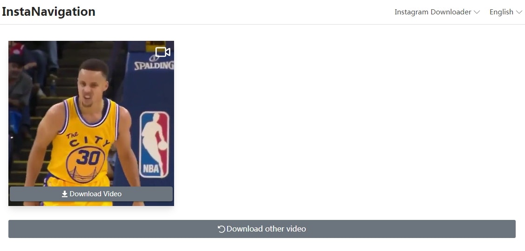The width and height of the screenshot is (525, 251).
Task: Click the Download Video button
Action: (91, 194)
